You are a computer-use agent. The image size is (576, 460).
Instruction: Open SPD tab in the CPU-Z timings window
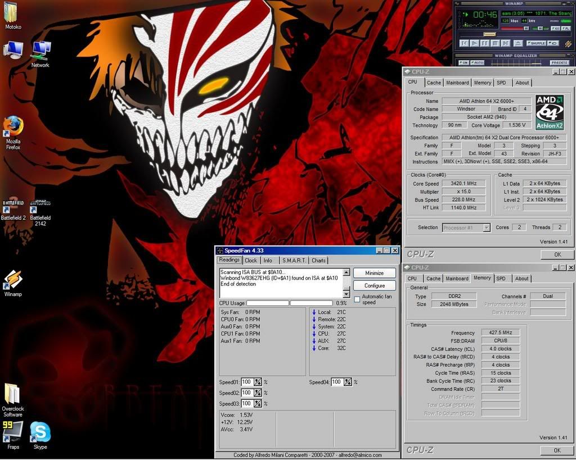(501, 279)
